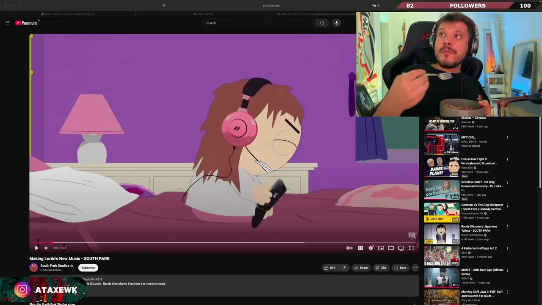The image size is (542, 305).
Task: Open Is Debt a Soup video title
Action: [482, 184]
